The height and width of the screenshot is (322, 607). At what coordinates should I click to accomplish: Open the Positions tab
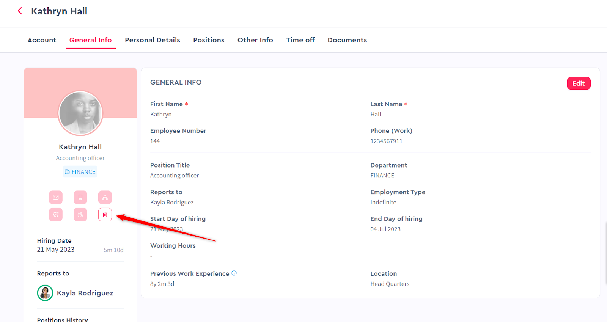(209, 40)
